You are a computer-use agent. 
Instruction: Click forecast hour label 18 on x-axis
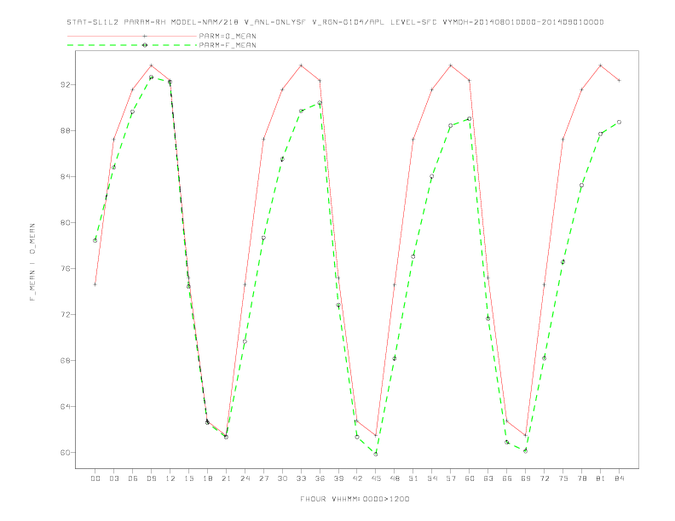(207, 478)
